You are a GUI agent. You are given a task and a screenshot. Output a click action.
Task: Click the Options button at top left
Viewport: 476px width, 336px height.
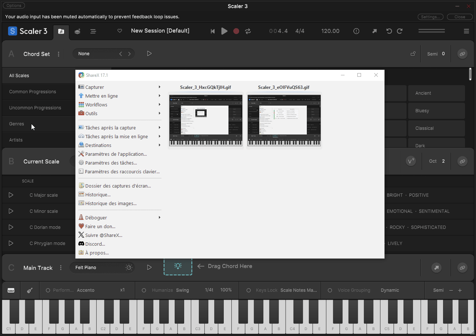14,5
